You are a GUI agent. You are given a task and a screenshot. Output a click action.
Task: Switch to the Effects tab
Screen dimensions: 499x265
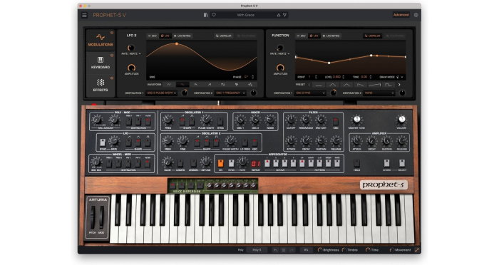pyautogui.click(x=101, y=85)
